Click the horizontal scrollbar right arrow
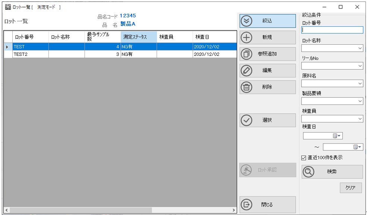Screen dimensions: 367x215 (234, 211)
